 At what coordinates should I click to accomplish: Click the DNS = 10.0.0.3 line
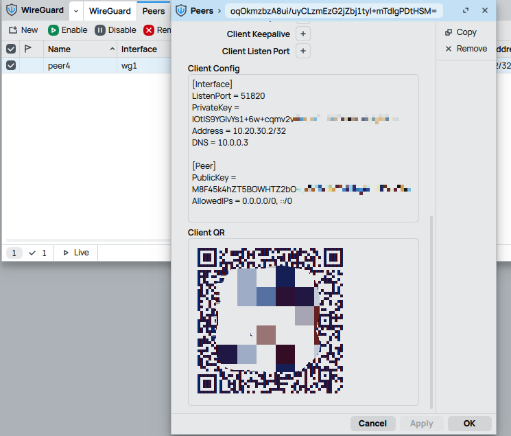tap(220, 143)
